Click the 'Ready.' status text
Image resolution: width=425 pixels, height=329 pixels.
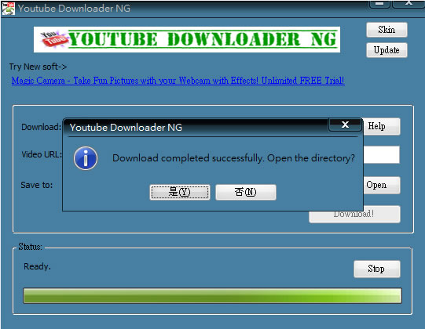tap(37, 266)
